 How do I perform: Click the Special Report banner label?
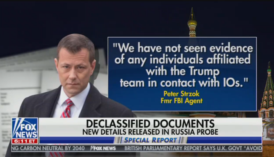pyautogui.click(x=150, y=140)
